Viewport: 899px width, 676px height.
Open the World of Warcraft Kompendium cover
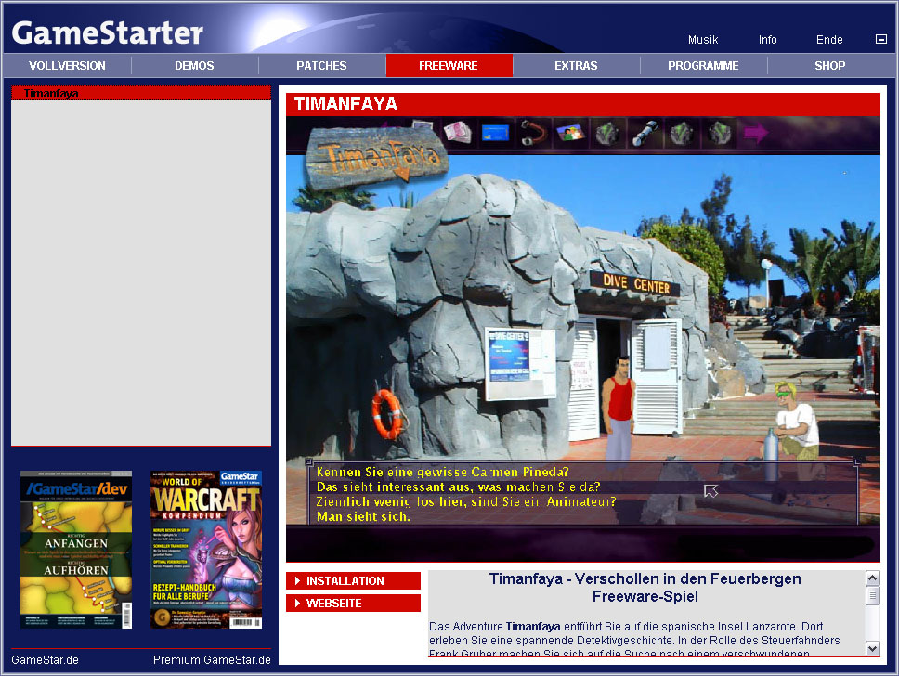205,550
